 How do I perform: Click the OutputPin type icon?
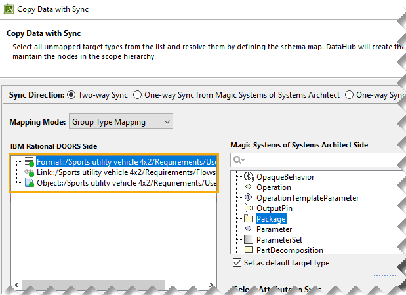pyautogui.click(x=249, y=208)
